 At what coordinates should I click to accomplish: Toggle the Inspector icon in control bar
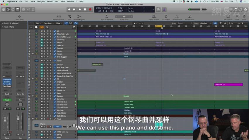click(8, 10)
